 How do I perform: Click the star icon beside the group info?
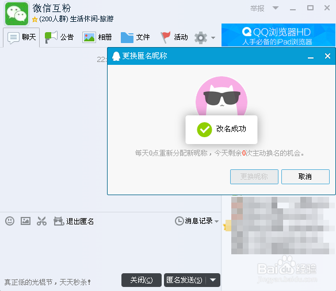[35, 20]
